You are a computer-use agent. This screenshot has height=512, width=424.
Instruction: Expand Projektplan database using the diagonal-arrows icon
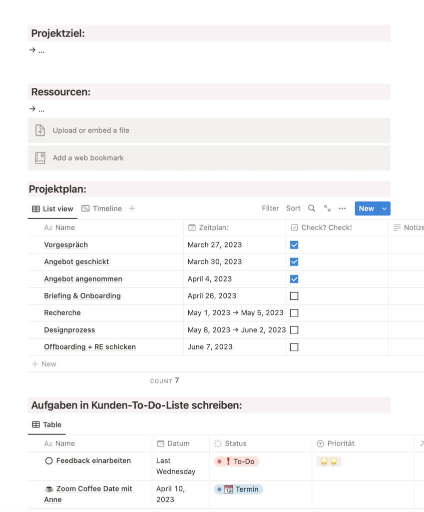[x=327, y=208]
